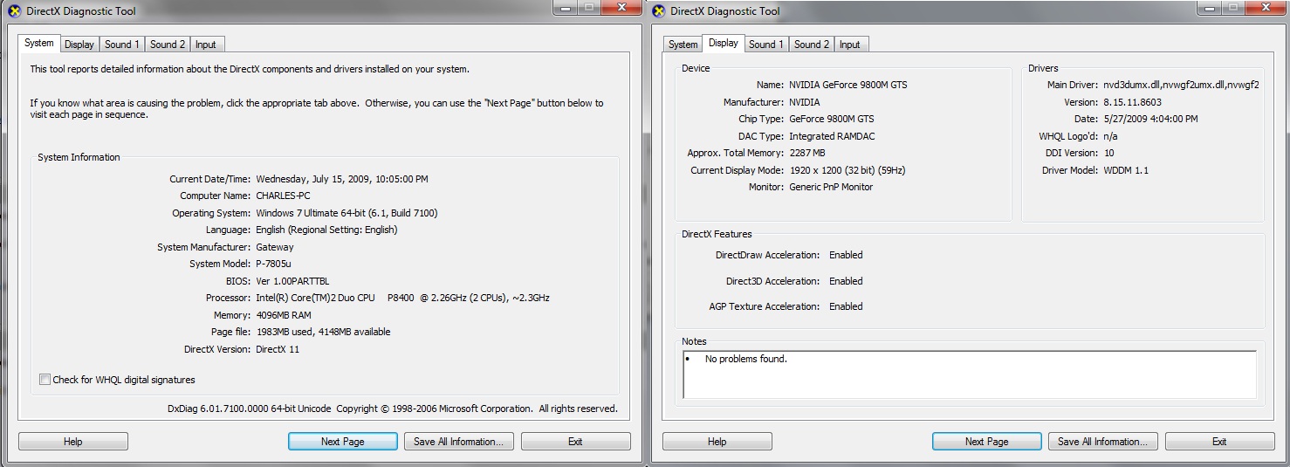The height and width of the screenshot is (467, 1290).
Task: Open Sound 1 tab in right window
Action: (766, 45)
